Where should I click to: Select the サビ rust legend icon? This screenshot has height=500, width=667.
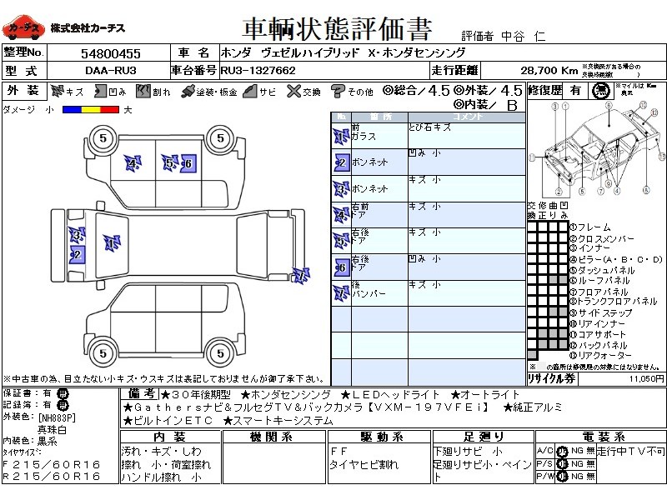[249, 91]
